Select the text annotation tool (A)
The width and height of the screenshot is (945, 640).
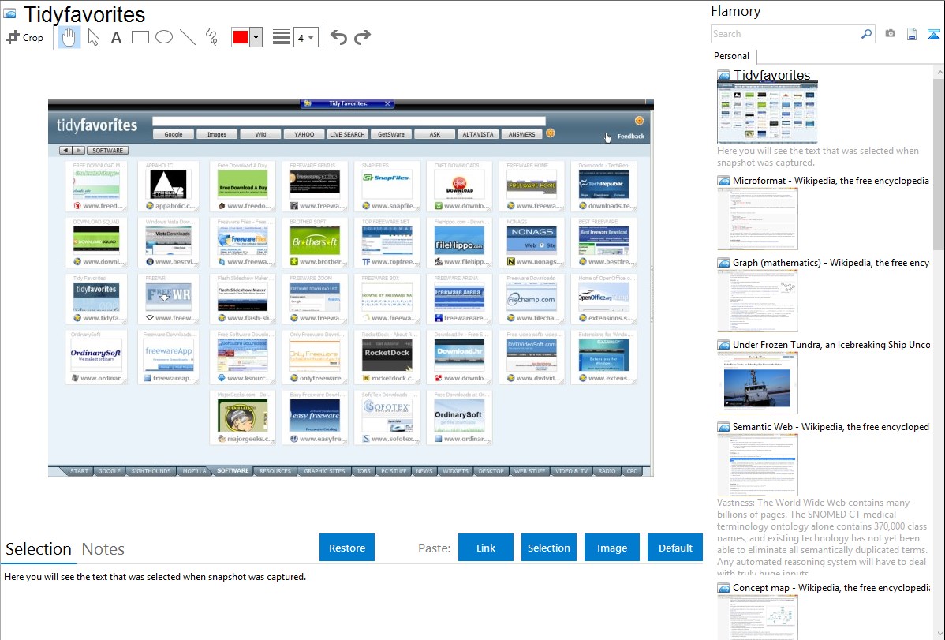(x=116, y=37)
